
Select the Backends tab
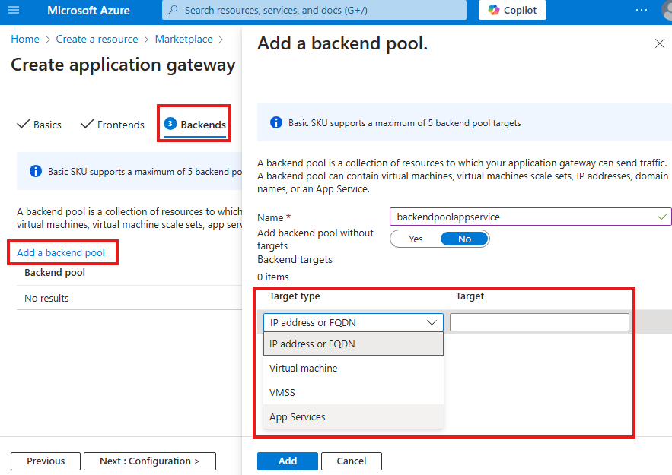click(x=195, y=125)
